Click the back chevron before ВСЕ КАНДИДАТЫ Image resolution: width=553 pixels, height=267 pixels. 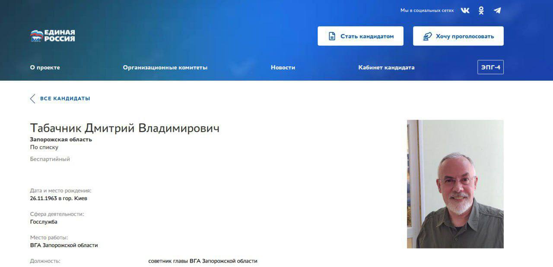pos(32,98)
